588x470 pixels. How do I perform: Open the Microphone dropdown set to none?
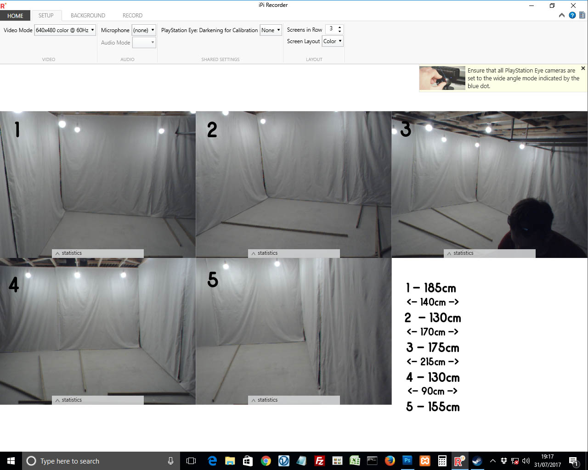tap(144, 30)
